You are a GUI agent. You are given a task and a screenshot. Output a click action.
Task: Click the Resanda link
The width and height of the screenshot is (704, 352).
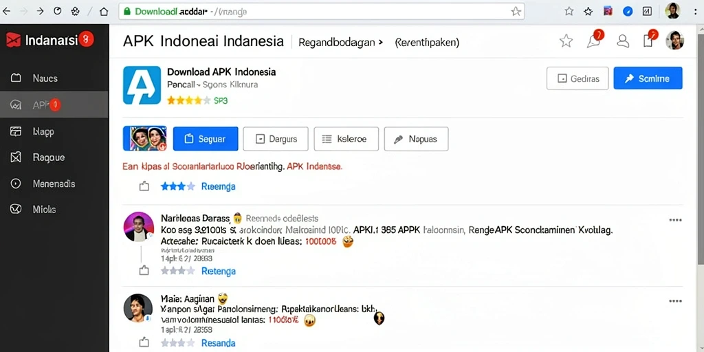[218, 343]
